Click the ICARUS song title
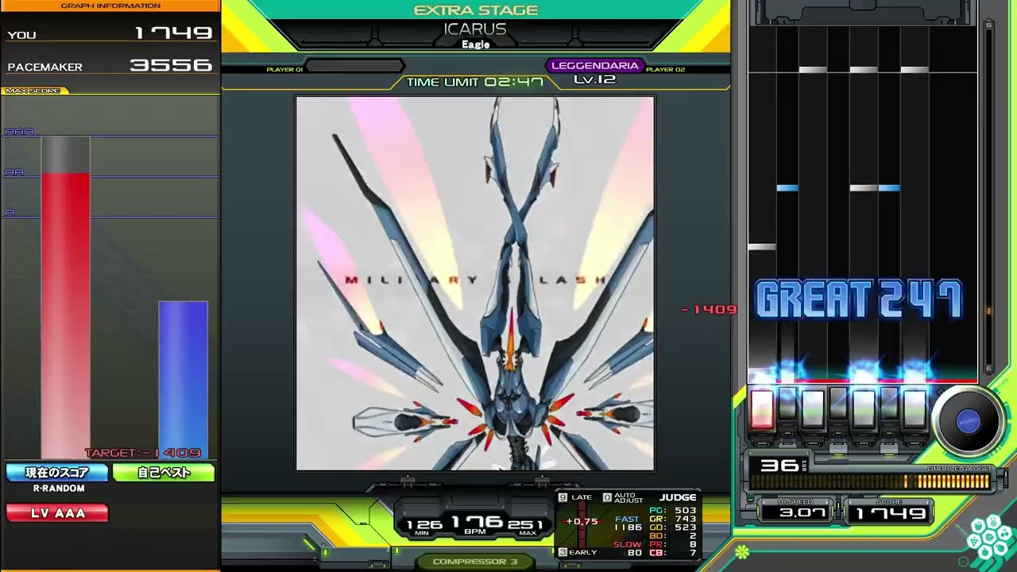The height and width of the screenshot is (572, 1017). pos(475,29)
